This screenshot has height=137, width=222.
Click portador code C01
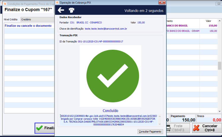(x=72, y=22)
